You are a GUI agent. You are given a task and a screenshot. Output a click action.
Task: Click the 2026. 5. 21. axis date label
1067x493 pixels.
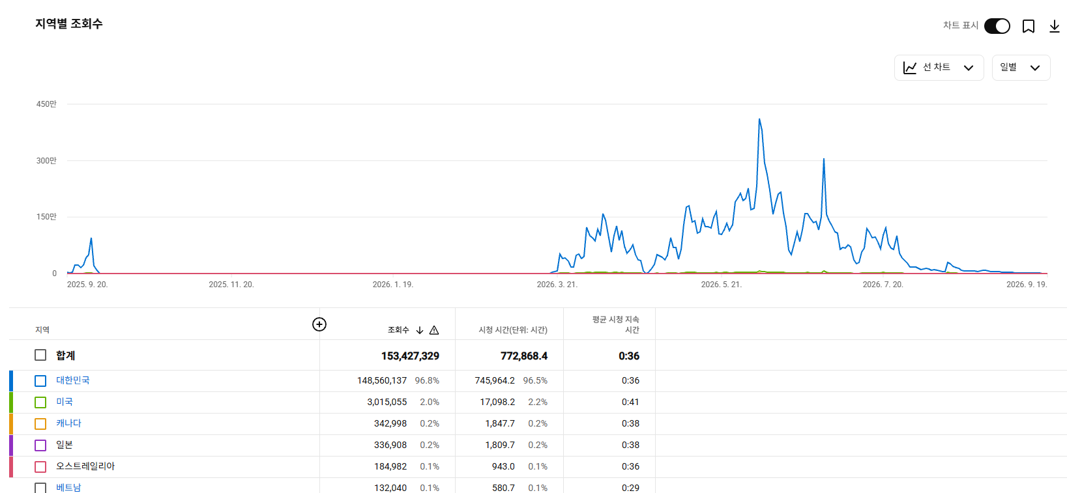(721, 285)
